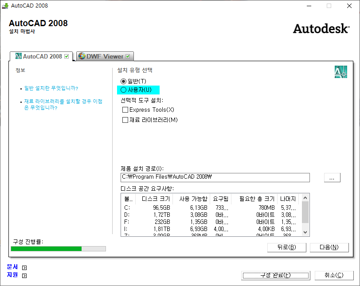Open the 일반 설치란 무엇입니까? link
The image size is (360, 286).
pyautogui.click(x=51, y=88)
